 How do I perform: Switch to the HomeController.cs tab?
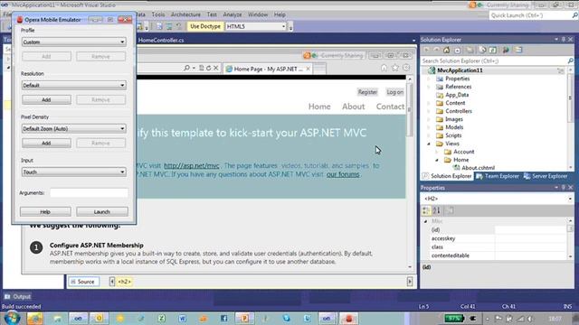pyautogui.click(x=161, y=40)
